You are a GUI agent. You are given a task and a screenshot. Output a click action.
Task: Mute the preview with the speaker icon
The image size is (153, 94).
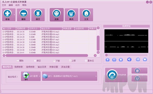click(x=129, y=60)
